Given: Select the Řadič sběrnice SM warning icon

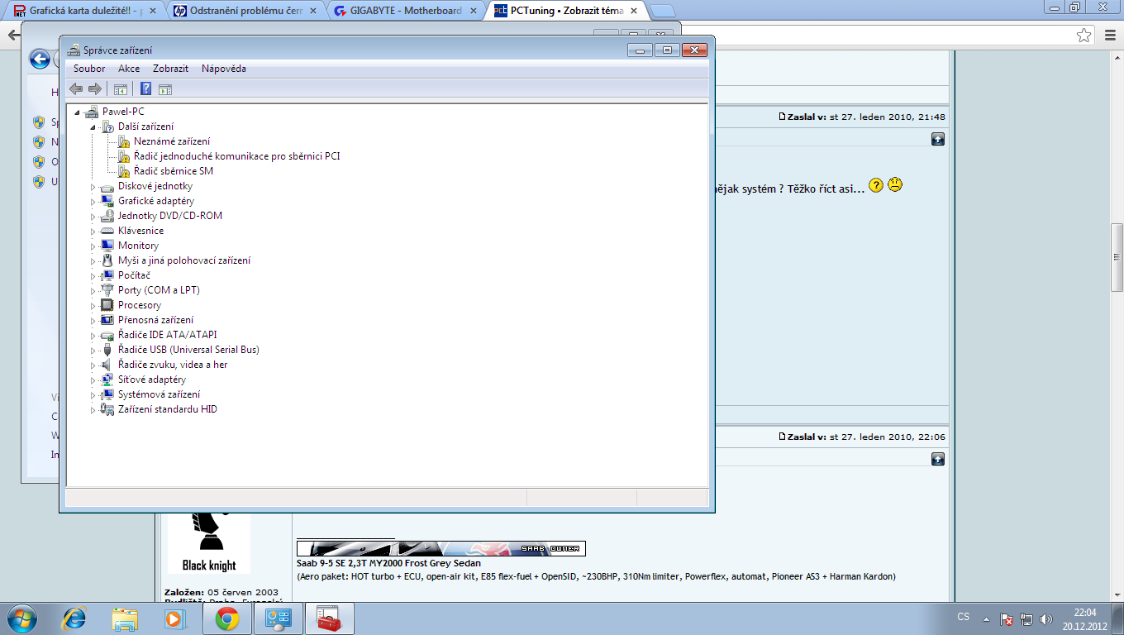Looking at the screenshot, I should pyautogui.click(x=123, y=171).
